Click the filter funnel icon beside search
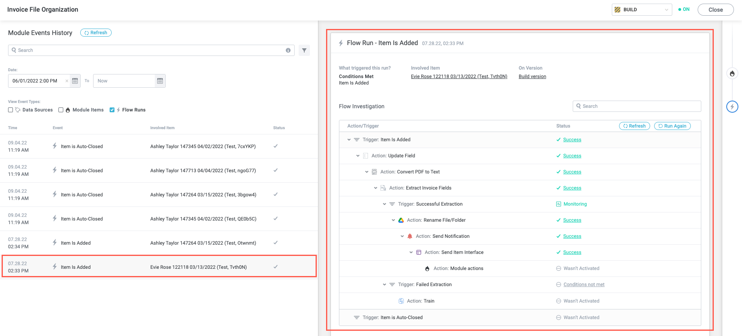The image size is (742, 336). coord(304,50)
